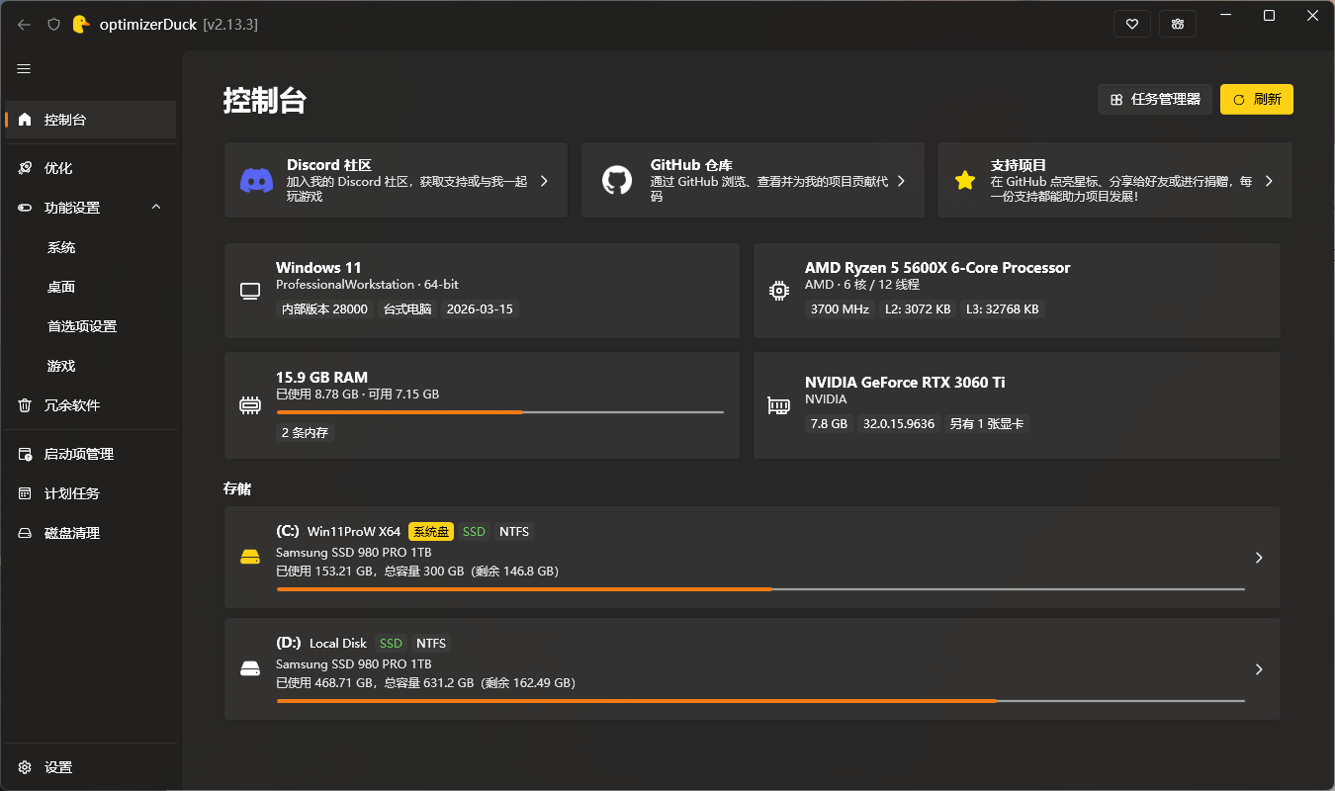
Task: Open the 支持项目 card
Action: [1114, 180]
